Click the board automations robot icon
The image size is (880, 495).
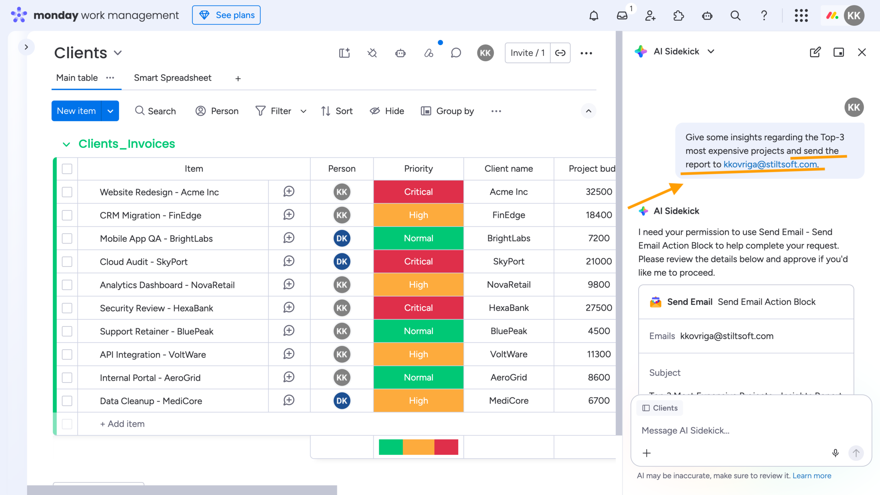[400, 53]
